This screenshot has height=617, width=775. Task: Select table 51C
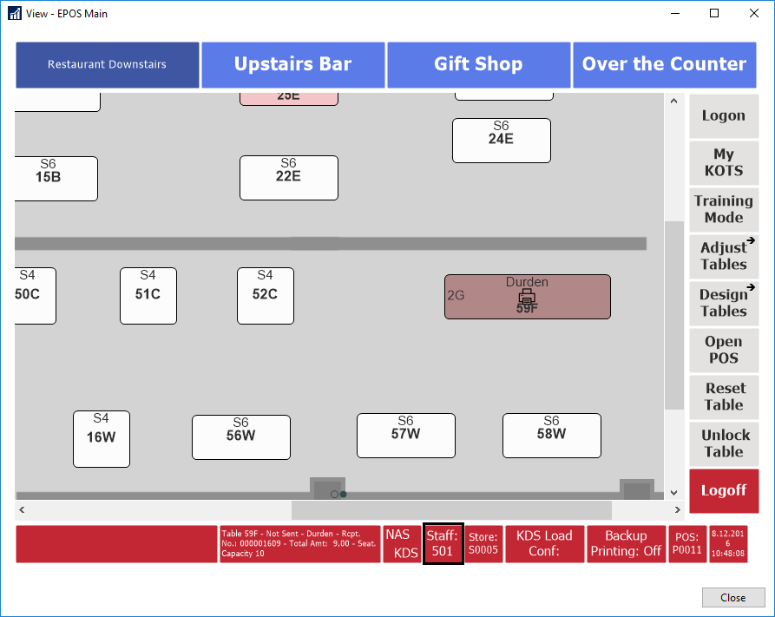[x=148, y=296]
